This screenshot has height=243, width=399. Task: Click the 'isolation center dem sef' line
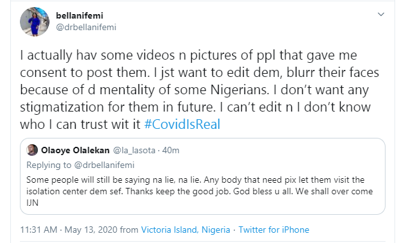(x=199, y=191)
